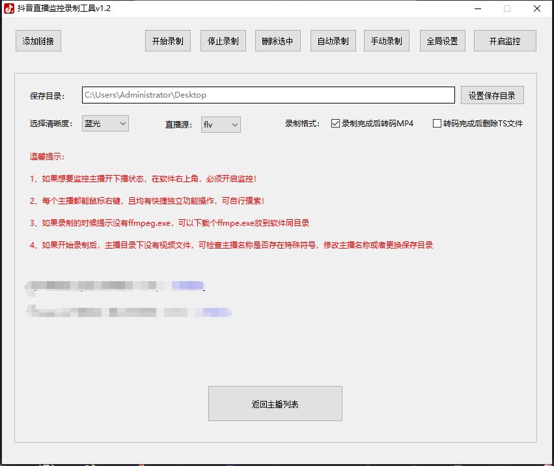Stop recording with 停止录制
Screen dimensions: 554x466
(x=223, y=41)
